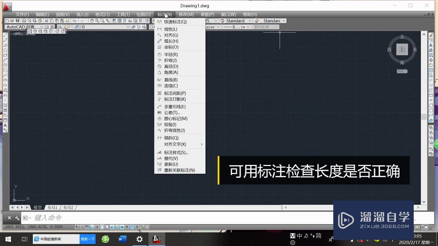Image resolution: width=438 pixels, height=246 pixels.
Task: Click the Plot (print) icon
Action: pos(24,21)
